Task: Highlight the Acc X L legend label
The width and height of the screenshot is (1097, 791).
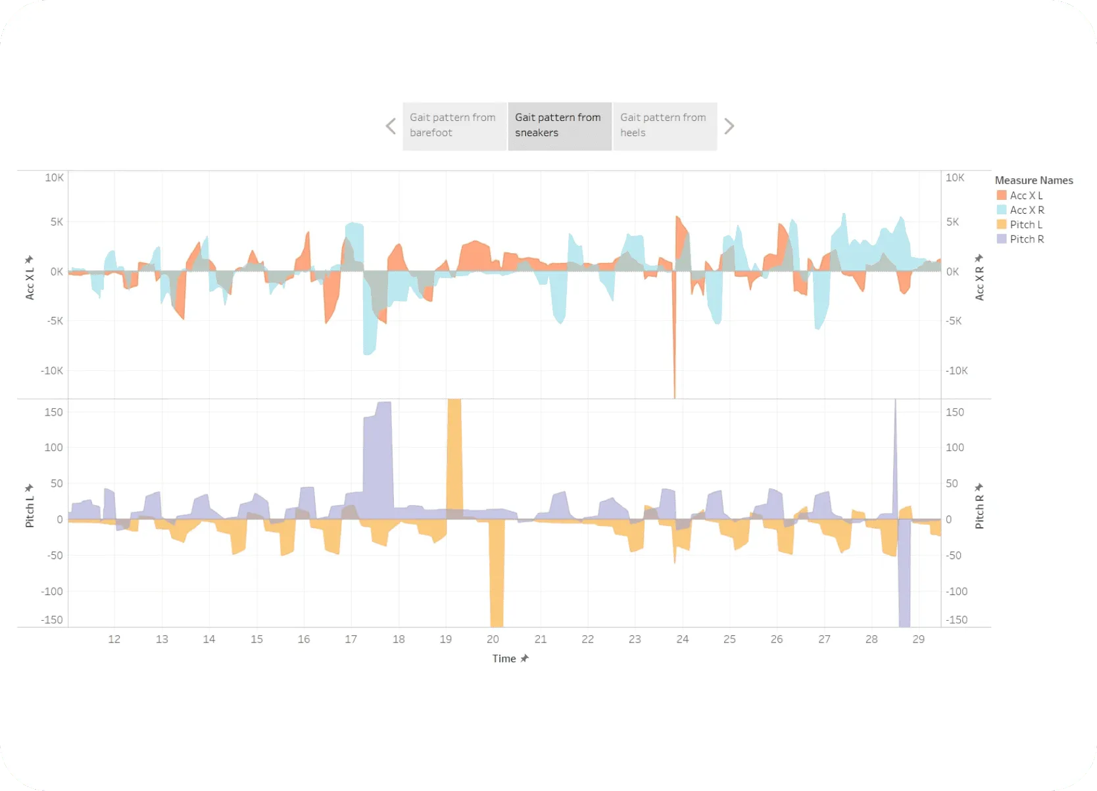Action: (x=1026, y=195)
